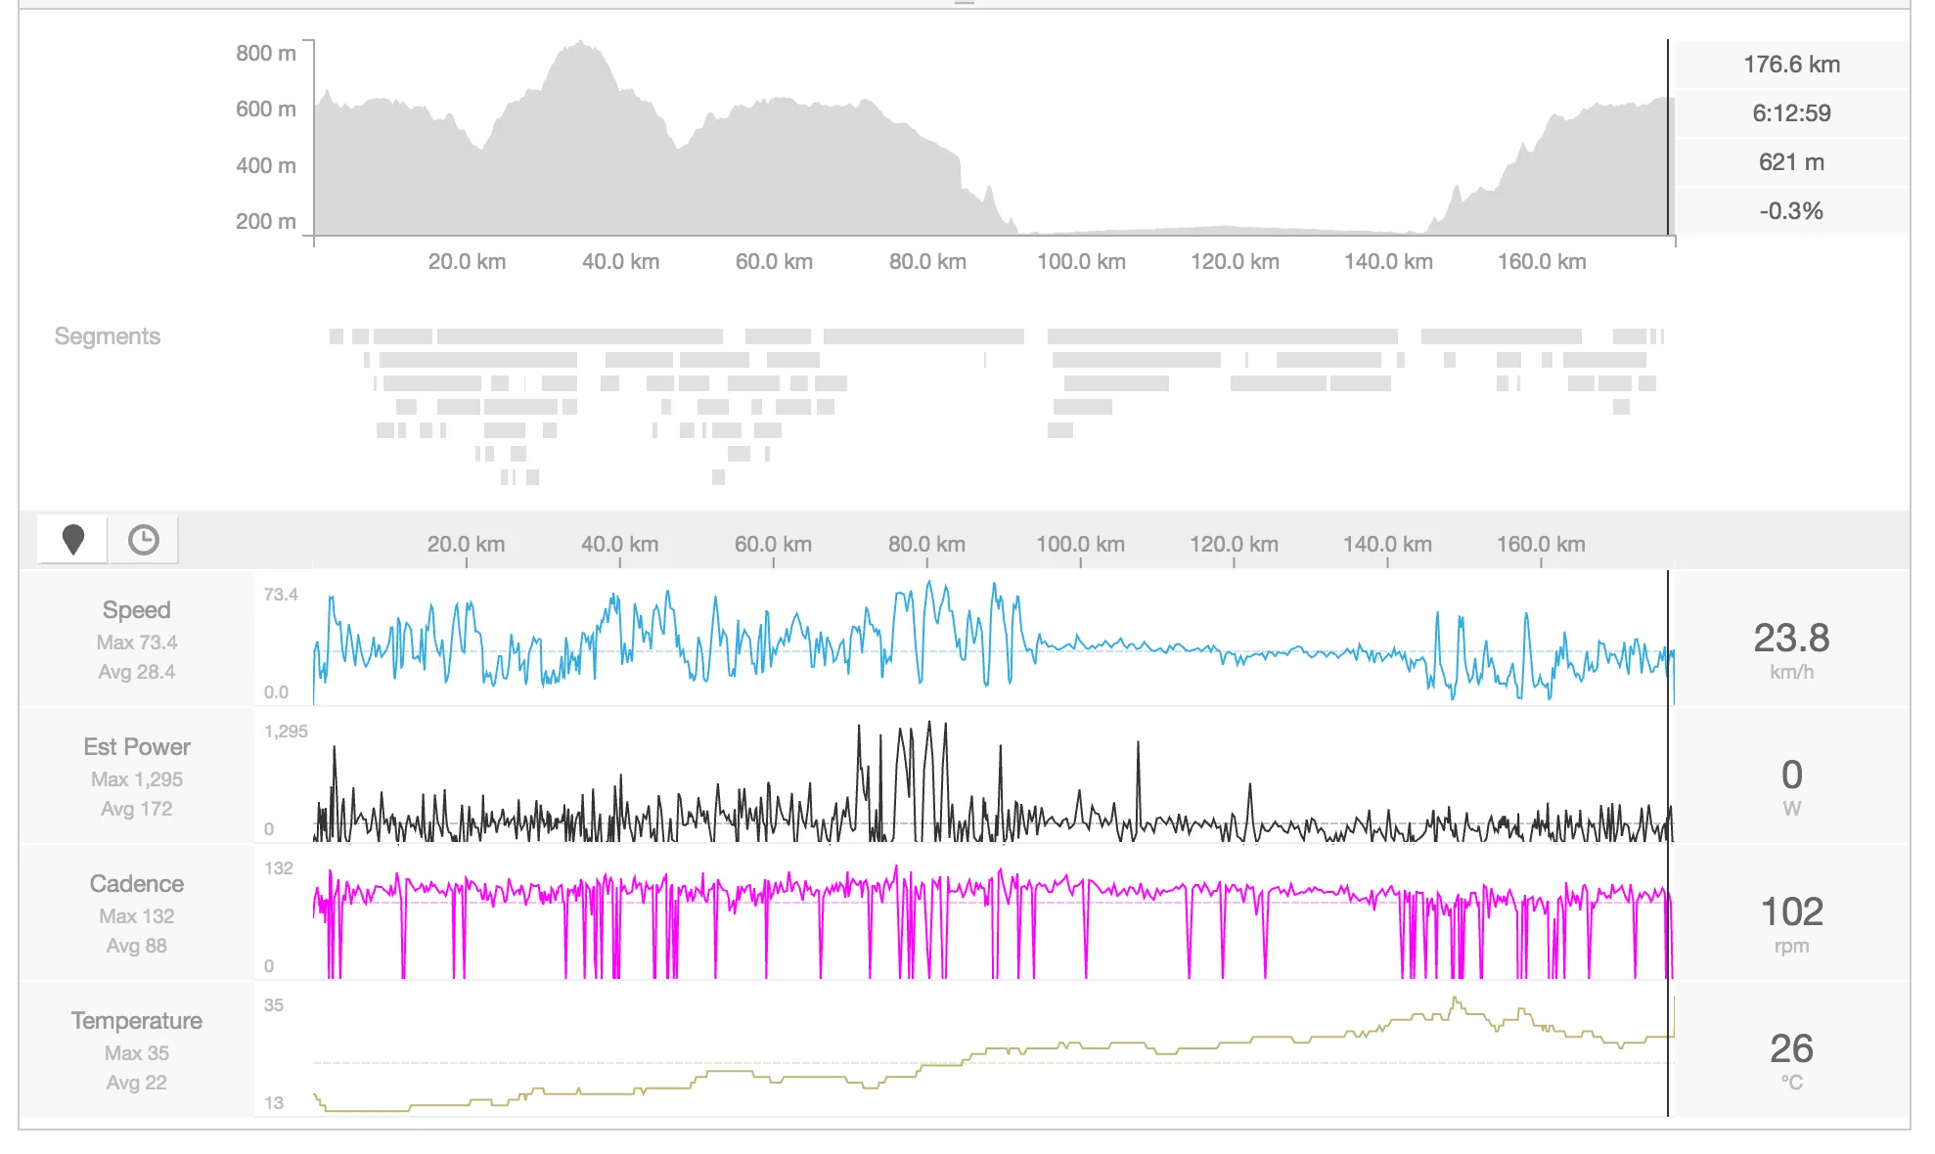Select the Temperature chart label
The width and height of the screenshot is (1935, 1154).
[x=136, y=1021]
